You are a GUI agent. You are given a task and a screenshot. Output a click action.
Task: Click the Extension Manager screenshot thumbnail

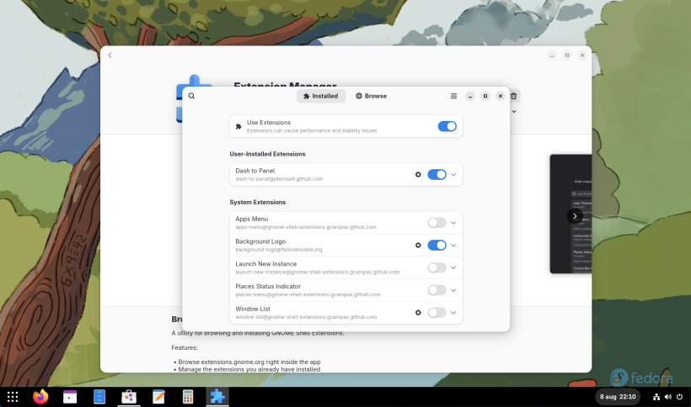(x=570, y=214)
